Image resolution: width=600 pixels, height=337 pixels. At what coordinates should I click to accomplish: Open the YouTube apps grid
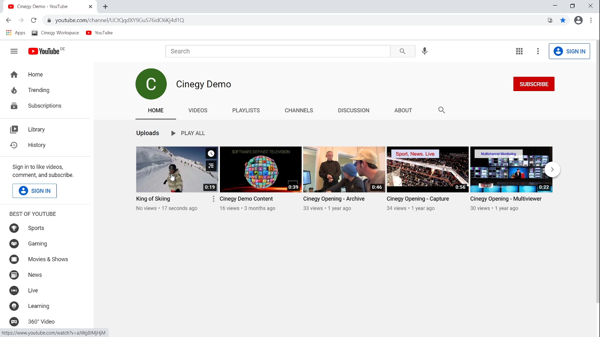[x=519, y=51]
